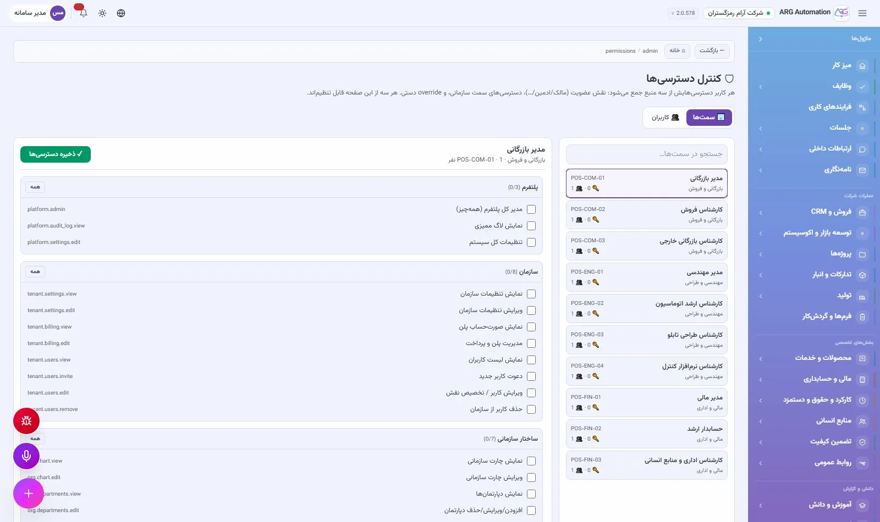Expand the جلسات sidebar chevron
This screenshot has width=880, height=522.
pyautogui.click(x=761, y=129)
